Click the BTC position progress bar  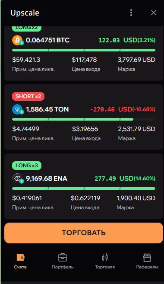84,50
